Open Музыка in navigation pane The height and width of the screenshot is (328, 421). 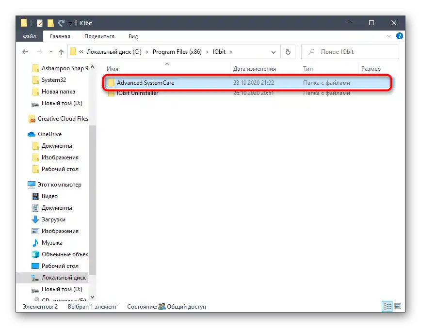click(x=52, y=243)
